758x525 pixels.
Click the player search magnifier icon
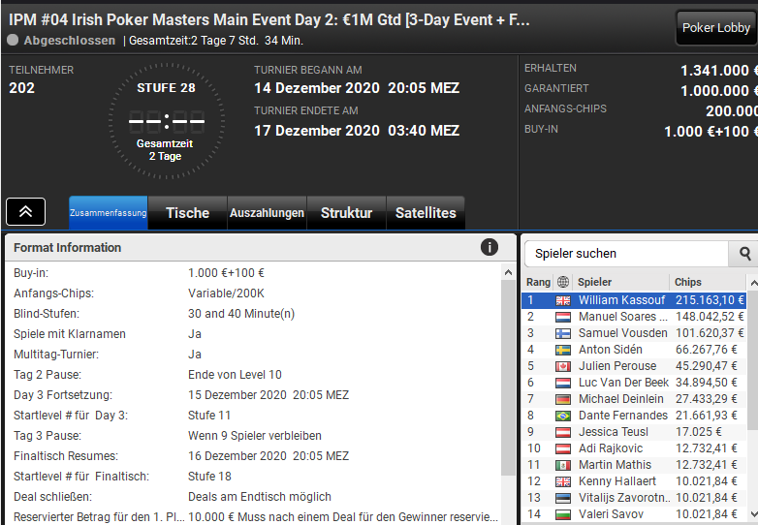(744, 254)
